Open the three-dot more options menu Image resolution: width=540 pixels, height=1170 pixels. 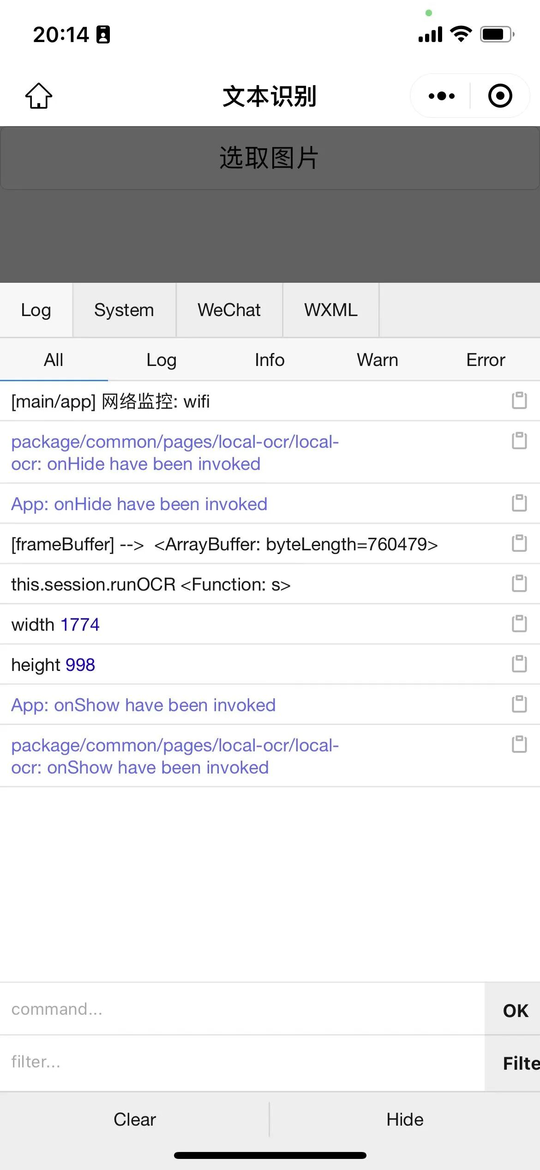(x=441, y=96)
